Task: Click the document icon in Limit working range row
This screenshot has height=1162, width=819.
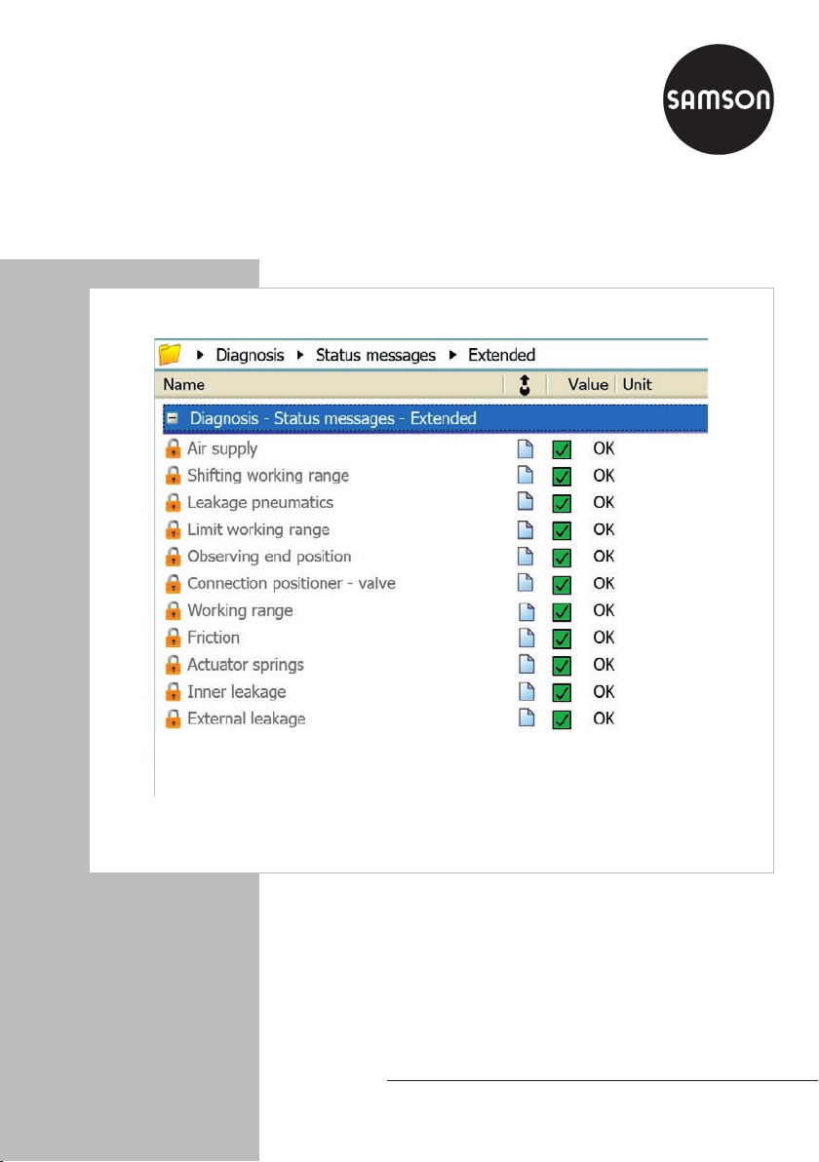Action: [x=526, y=529]
